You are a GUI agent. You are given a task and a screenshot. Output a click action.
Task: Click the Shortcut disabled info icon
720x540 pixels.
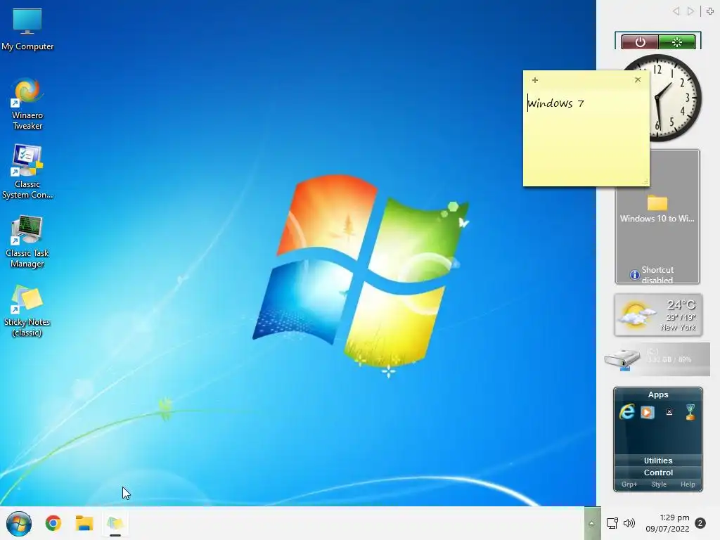[634, 275]
